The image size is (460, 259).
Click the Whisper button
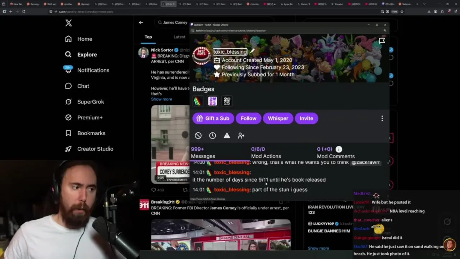point(278,118)
